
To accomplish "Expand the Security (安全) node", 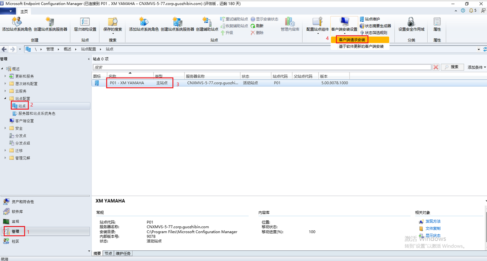I will (5, 128).
